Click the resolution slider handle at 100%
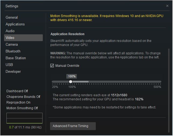The width and height of the screenshot is (173, 136). (x=70, y=82)
